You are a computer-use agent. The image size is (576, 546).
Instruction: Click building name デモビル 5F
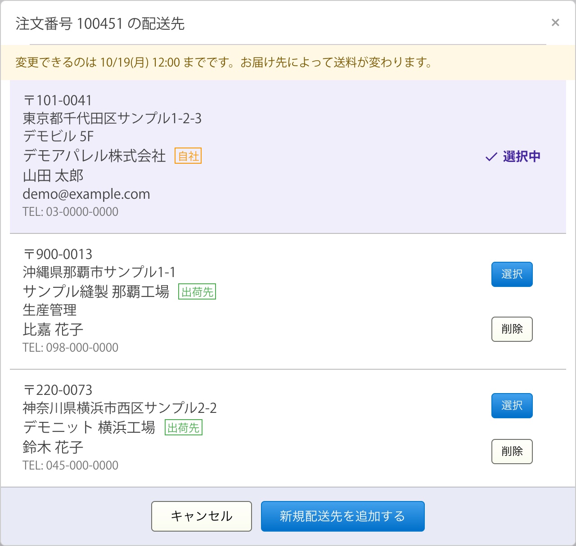(58, 136)
